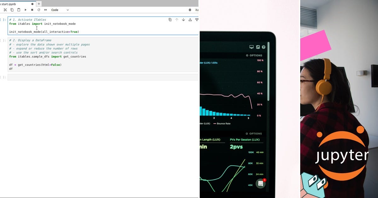Click the dashboard vertical scrollbar
This screenshot has width=378, height=198.
(x=268, y=71)
